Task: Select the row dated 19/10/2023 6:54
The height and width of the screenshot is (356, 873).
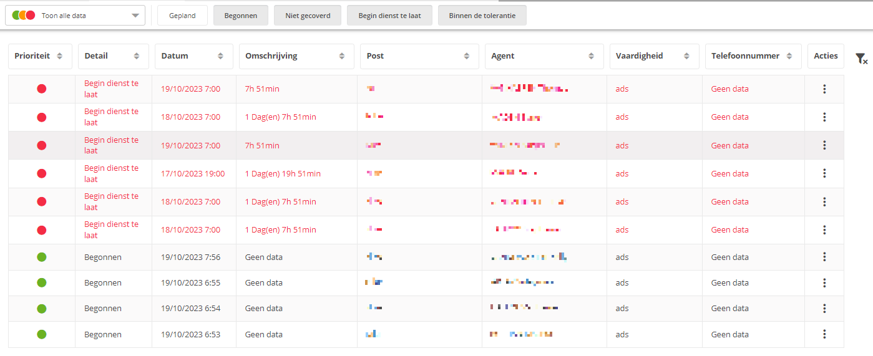Action: click(426, 308)
